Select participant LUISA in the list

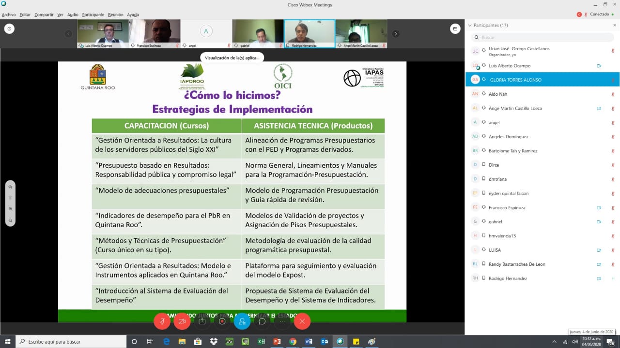[x=542, y=250]
